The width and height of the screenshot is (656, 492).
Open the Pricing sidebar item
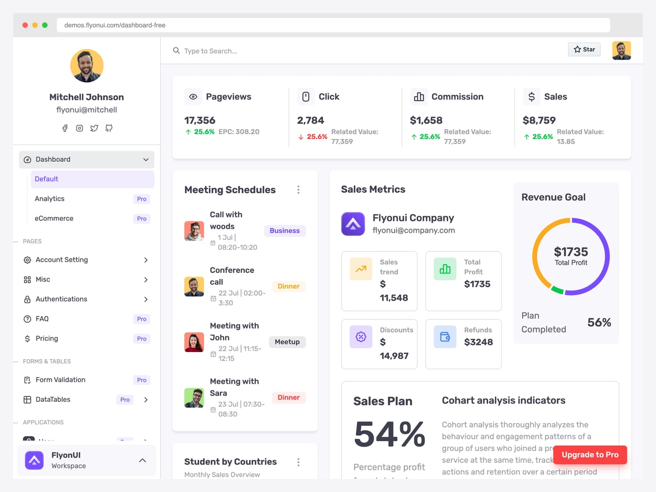click(x=86, y=339)
